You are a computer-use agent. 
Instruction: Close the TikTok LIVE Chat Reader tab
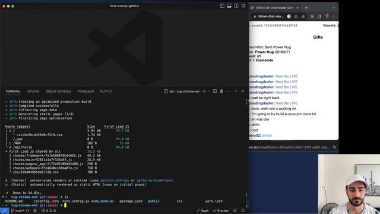pos(297,8)
